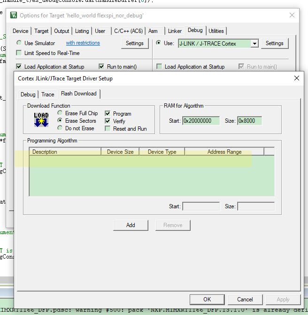This screenshot has width=308, height=315.
Task: Click the Add algorithm button
Action: pyautogui.click(x=131, y=225)
